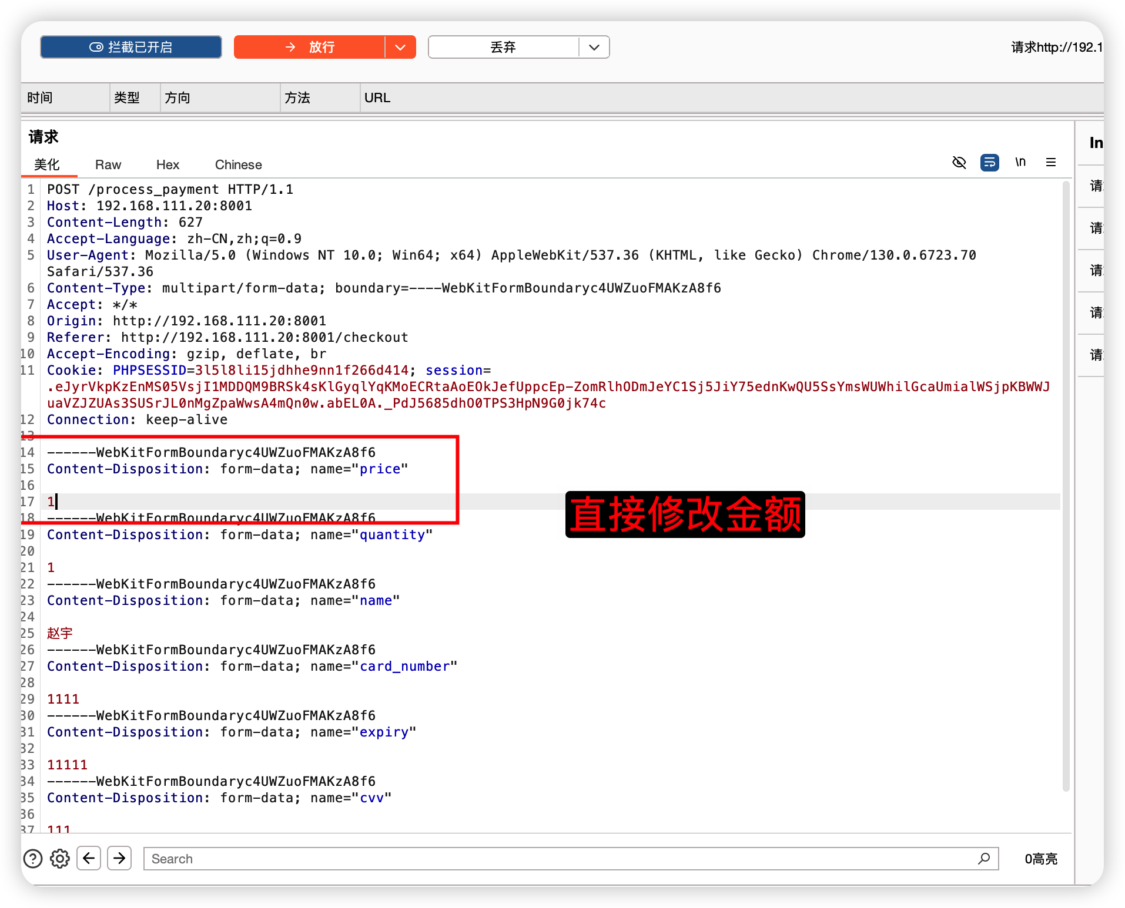Viewport: 1125px width, 908px height.
Task: Click the drop (丢弃) button
Action: tap(503, 47)
